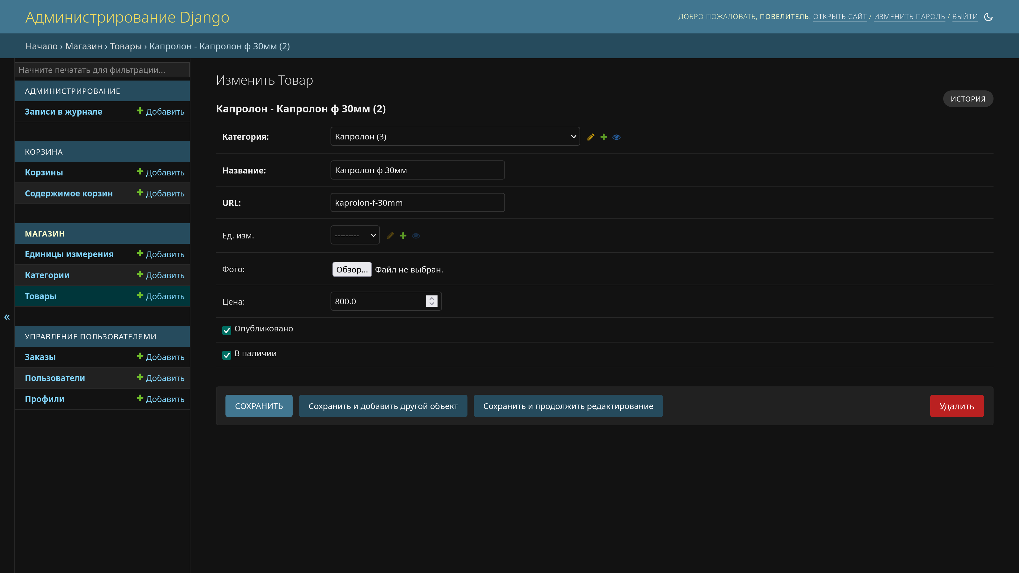
Task: Click the Администрирование Django title
Action: pyautogui.click(x=127, y=17)
